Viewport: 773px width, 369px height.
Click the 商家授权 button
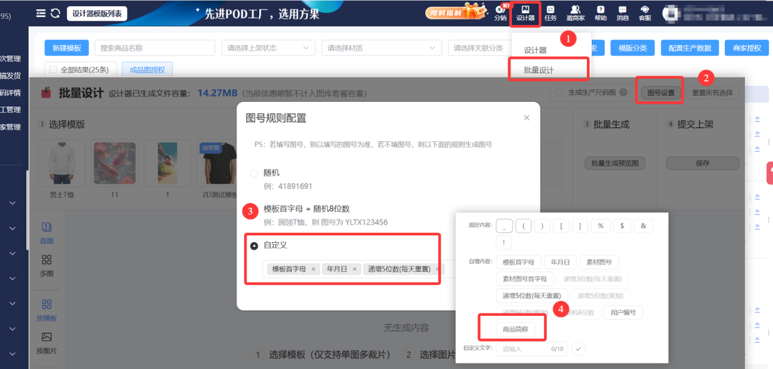[x=747, y=48]
